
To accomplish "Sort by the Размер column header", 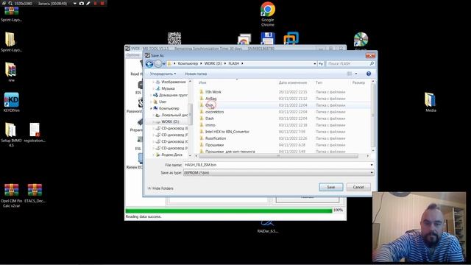I will [358, 82].
